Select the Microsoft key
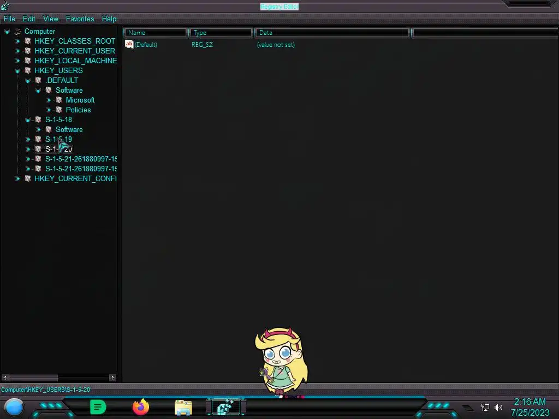This screenshot has width=559, height=419. pos(80,100)
